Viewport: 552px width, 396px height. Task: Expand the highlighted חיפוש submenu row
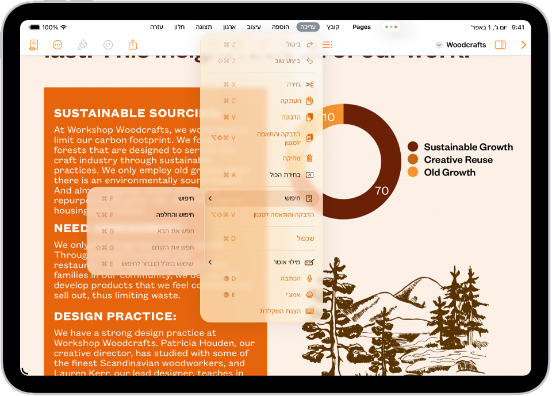pos(261,198)
